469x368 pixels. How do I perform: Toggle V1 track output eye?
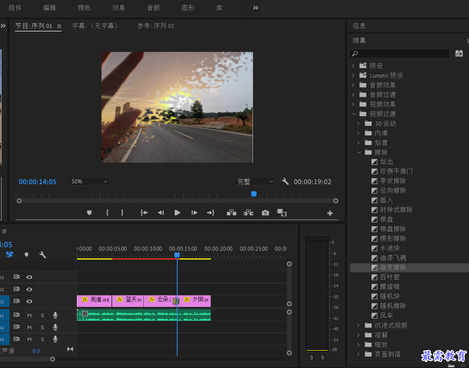(29, 301)
